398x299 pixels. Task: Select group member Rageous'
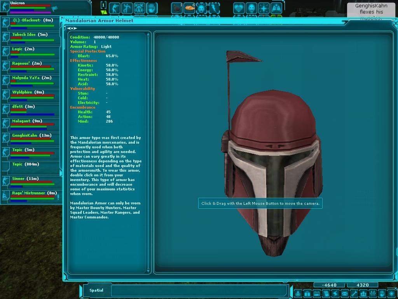(x=30, y=67)
